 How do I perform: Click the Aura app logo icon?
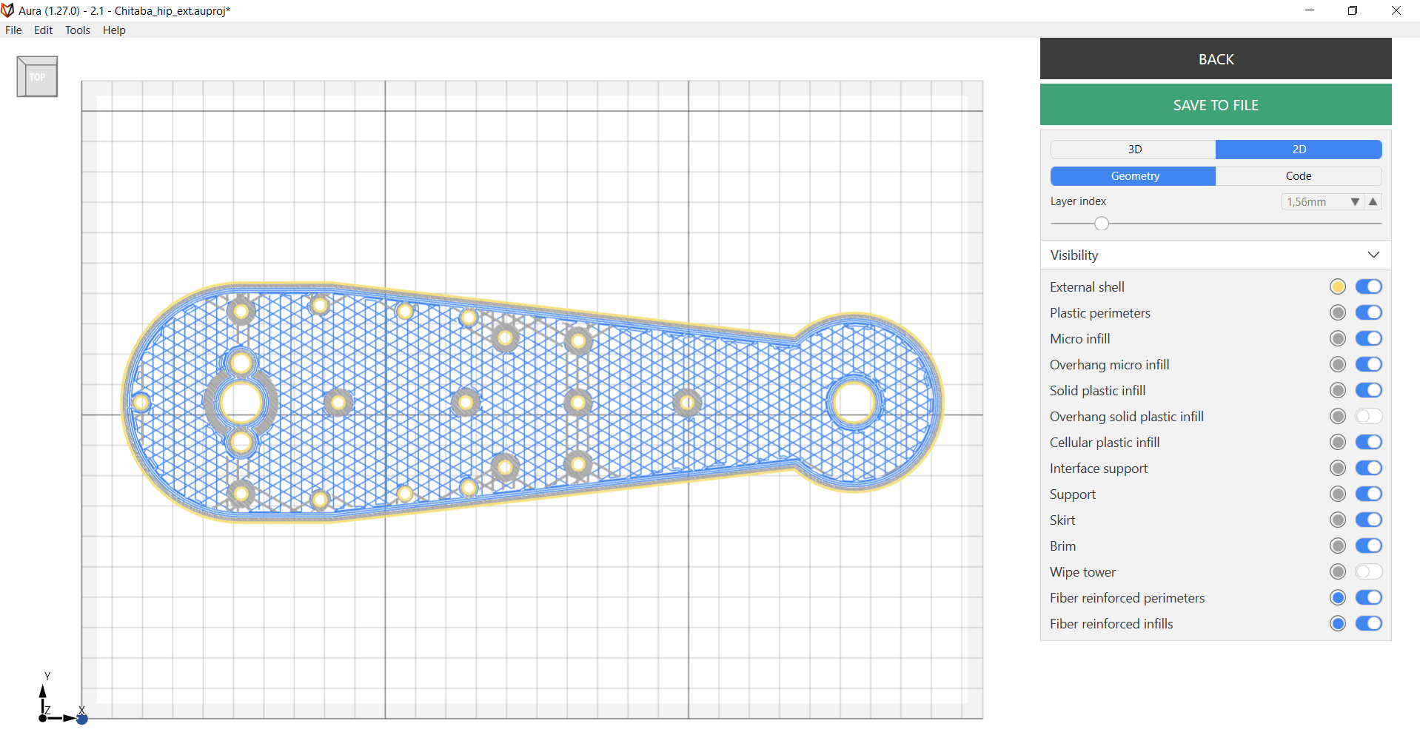8,10
